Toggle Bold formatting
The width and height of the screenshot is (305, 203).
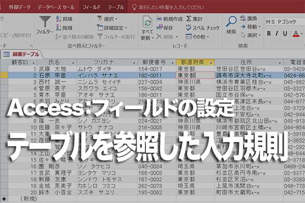(269, 33)
